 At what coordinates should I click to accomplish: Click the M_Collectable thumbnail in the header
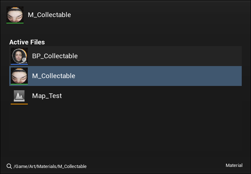click(x=15, y=15)
